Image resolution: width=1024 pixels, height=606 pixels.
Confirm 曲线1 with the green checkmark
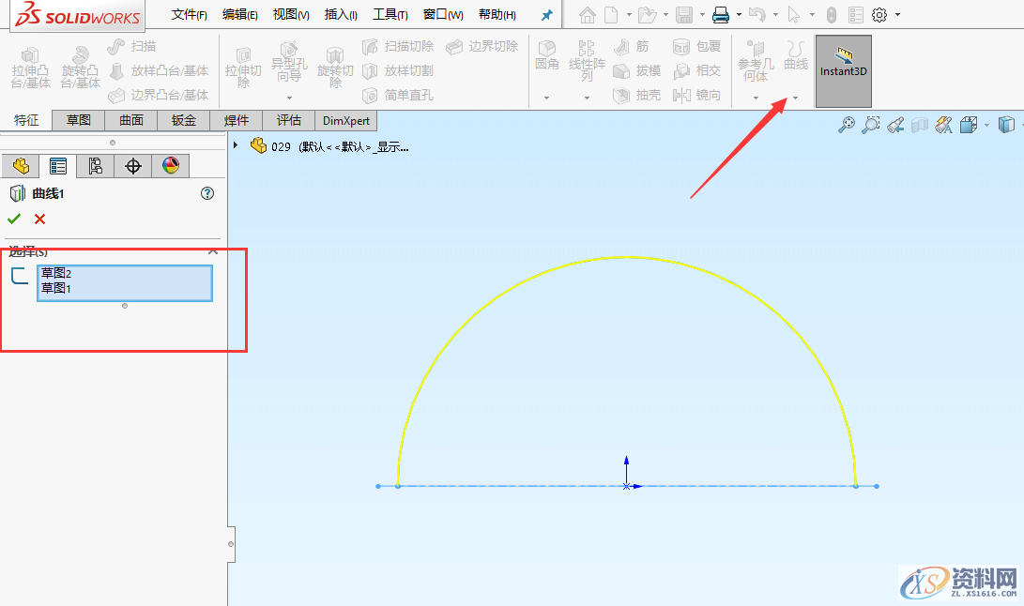16,219
